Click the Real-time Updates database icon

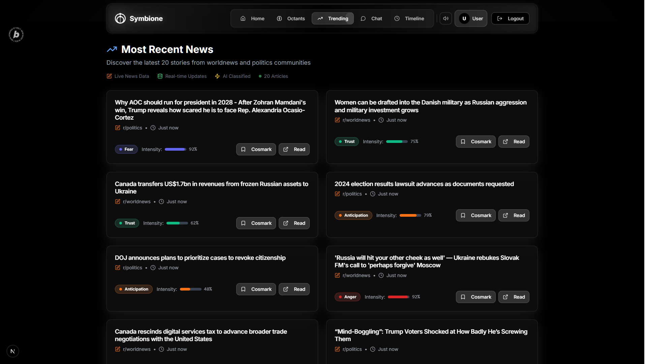[160, 76]
